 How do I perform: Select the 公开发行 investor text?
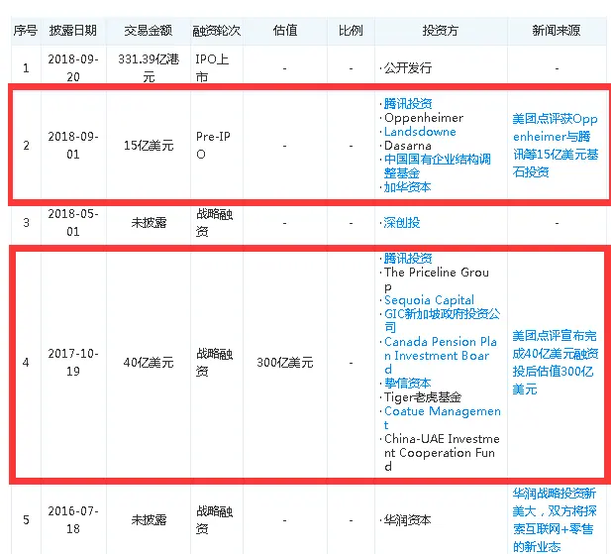408,68
